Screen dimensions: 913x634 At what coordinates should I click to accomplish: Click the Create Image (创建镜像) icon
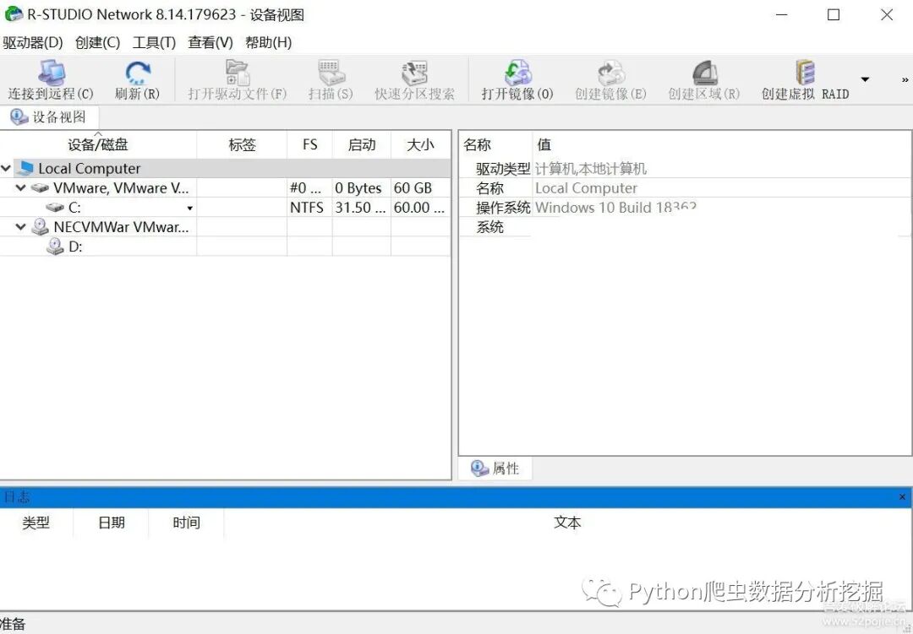pyautogui.click(x=610, y=73)
